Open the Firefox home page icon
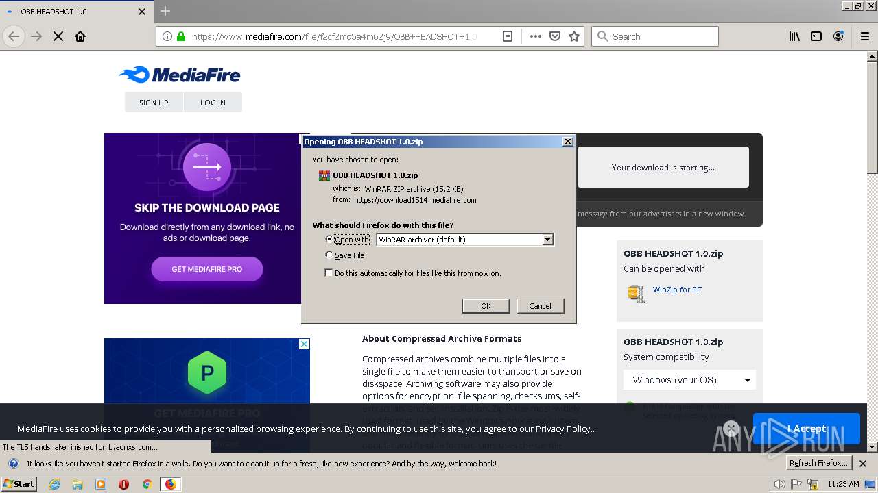This screenshot has width=878, height=493. 80,36
